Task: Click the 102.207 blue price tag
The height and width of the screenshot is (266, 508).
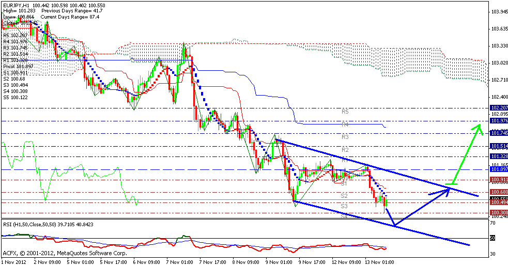Action: click(x=498, y=108)
